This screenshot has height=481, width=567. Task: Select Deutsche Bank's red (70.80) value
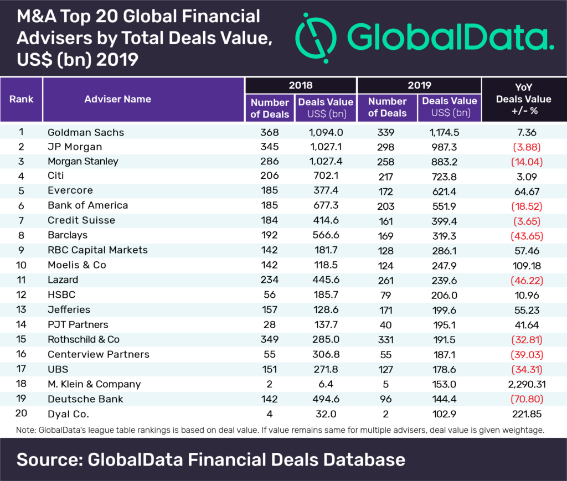tap(527, 399)
